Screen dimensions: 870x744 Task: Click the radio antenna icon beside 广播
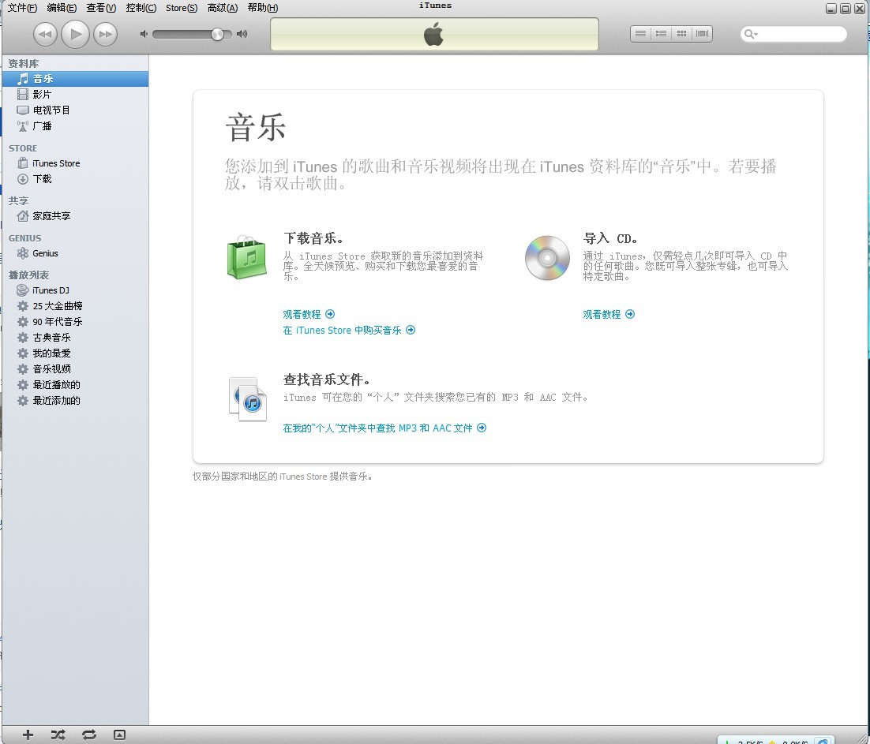(23, 126)
